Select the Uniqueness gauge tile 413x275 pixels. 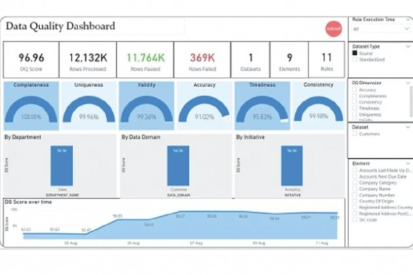click(89, 106)
